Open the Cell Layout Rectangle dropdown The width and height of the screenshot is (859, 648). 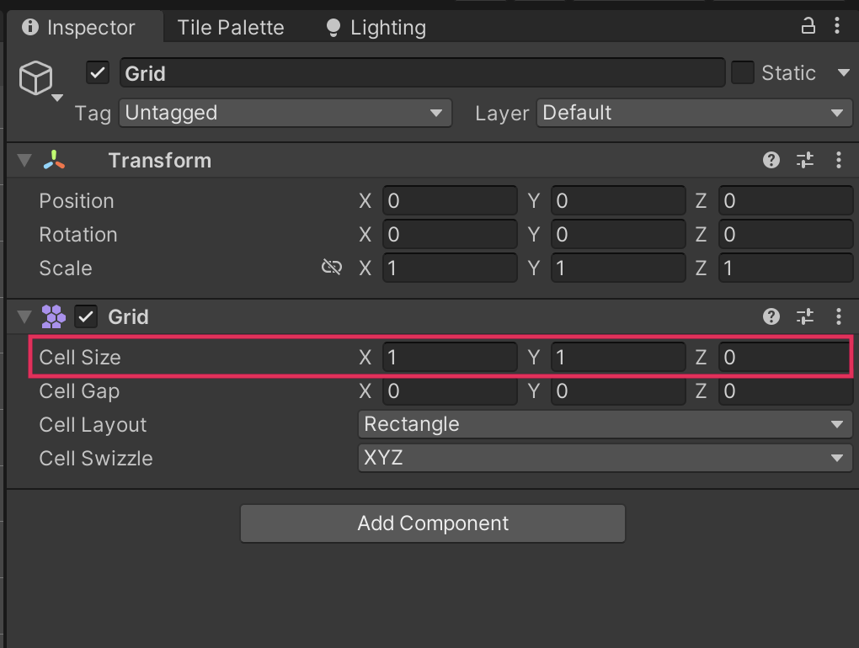coord(604,424)
